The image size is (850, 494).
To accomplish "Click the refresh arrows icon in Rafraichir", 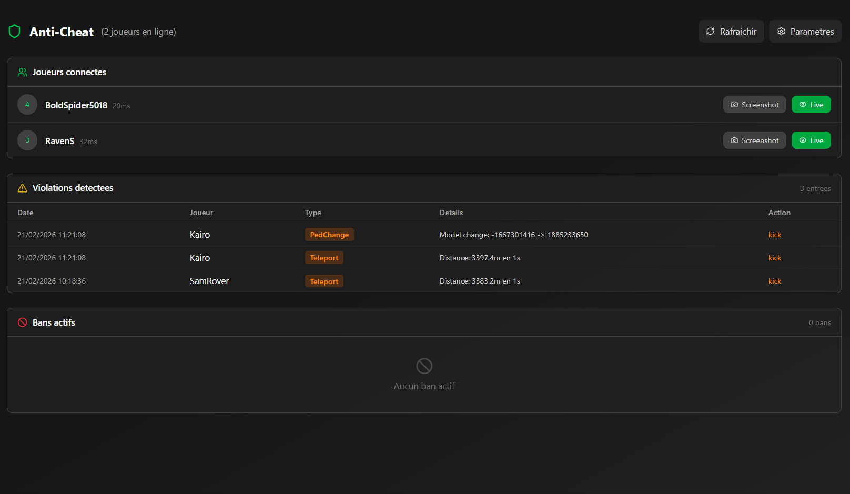I will 711,32.
